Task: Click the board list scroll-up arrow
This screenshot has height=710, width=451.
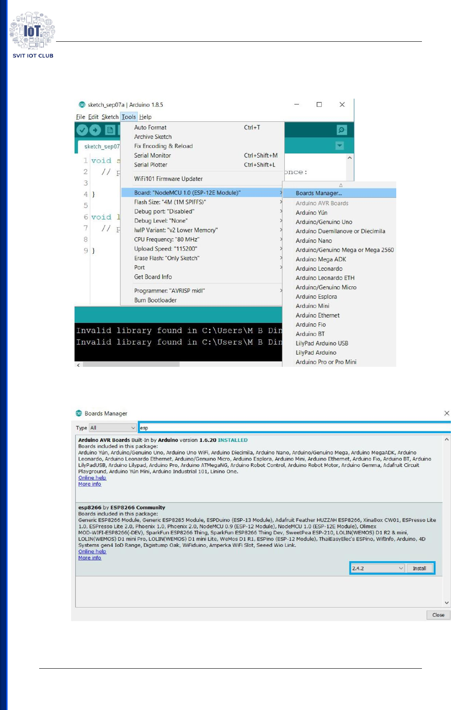Action: pos(341,185)
